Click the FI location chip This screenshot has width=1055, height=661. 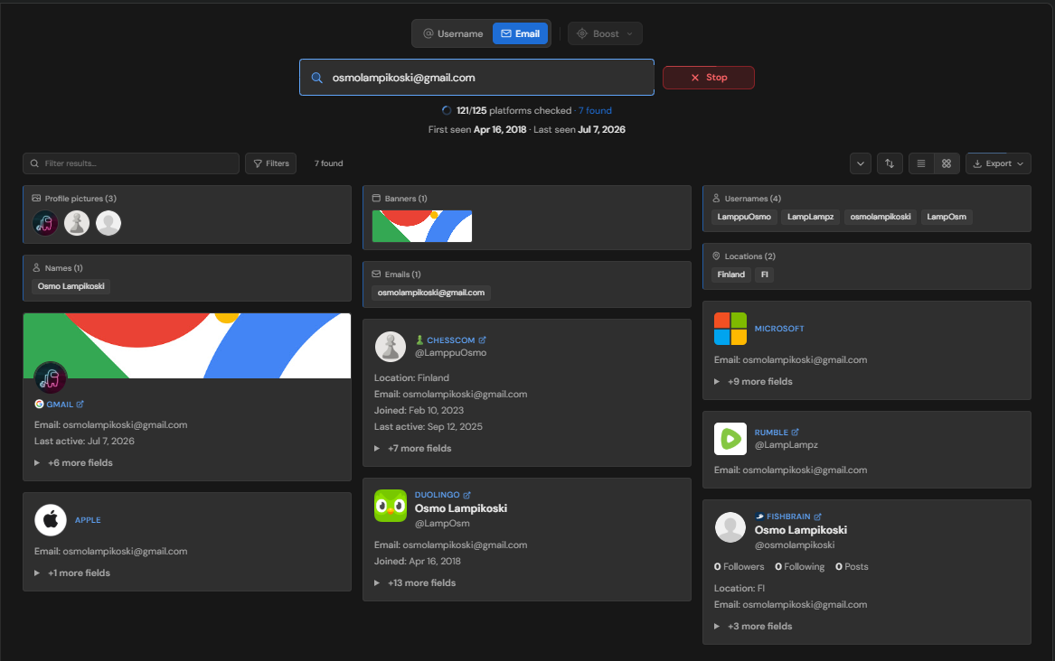click(764, 275)
